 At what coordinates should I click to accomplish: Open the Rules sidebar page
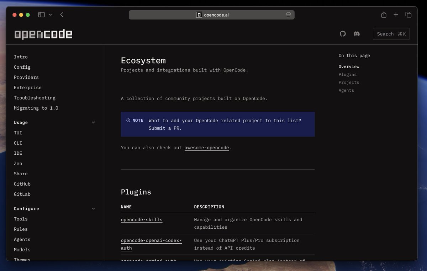pos(21,229)
